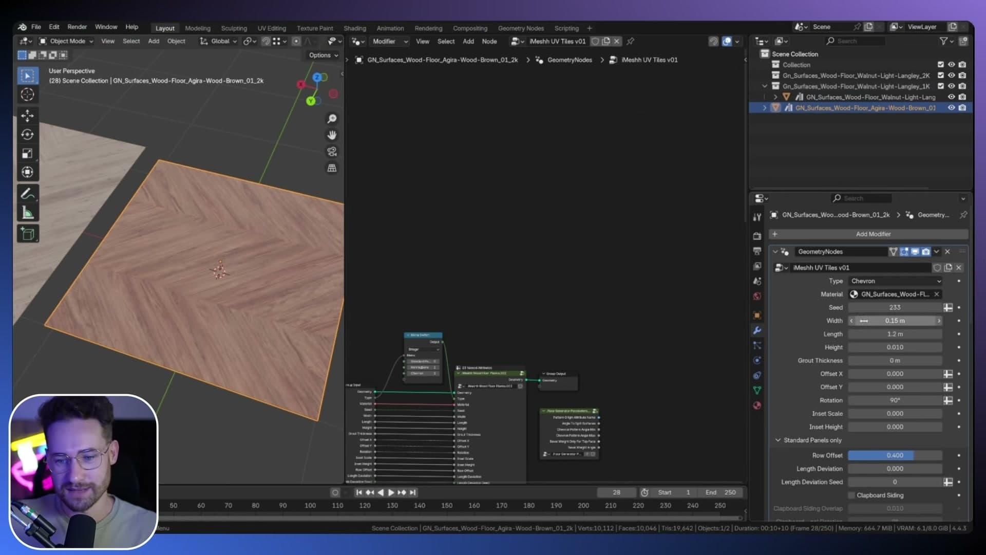Enable the Clapboard Siding checkbox
The height and width of the screenshot is (555, 986).
point(851,495)
